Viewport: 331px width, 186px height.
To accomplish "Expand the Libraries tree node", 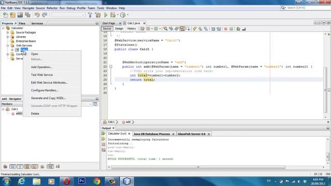I will pos(8,37).
